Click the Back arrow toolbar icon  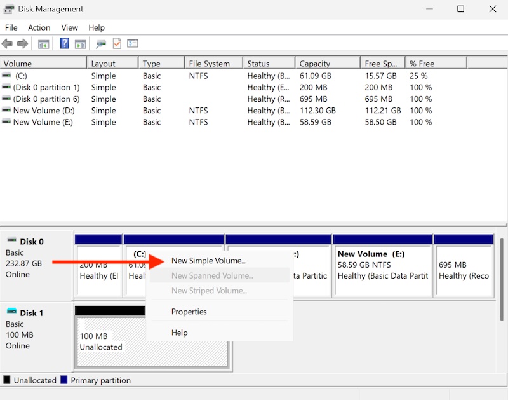click(8, 44)
